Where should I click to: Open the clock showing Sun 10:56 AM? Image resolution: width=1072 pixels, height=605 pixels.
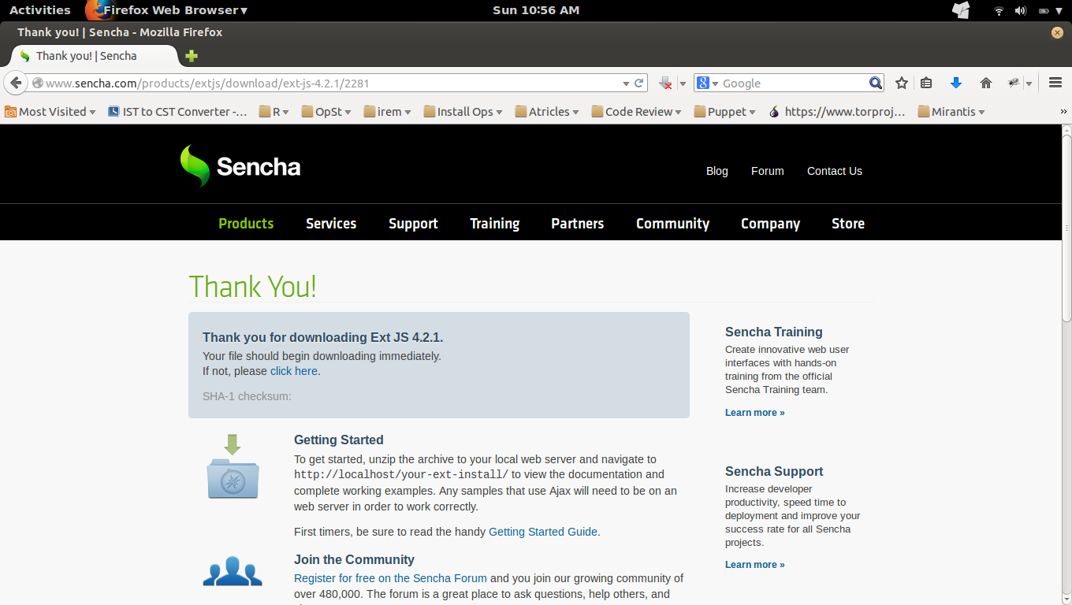point(536,10)
